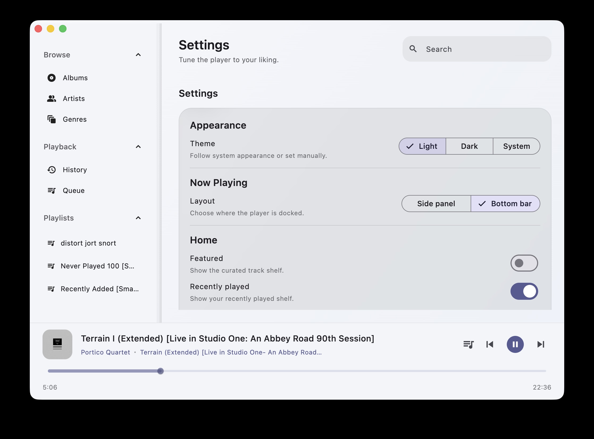
Task: Collapse the Browse section
Action: point(138,55)
